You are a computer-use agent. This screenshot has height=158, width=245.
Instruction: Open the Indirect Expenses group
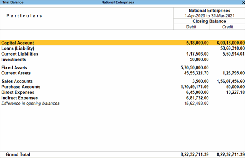click(20, 98)
